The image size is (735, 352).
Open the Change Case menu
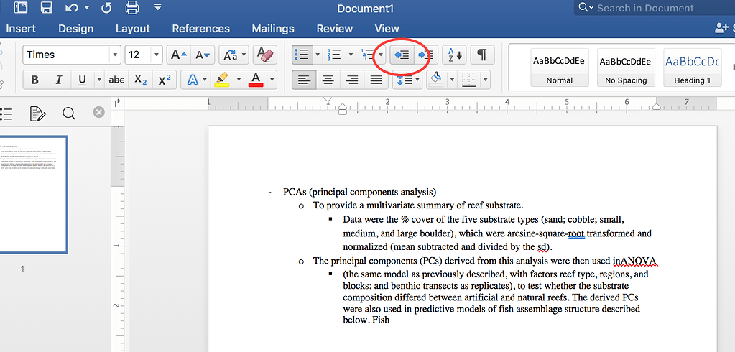click(234, 55)
